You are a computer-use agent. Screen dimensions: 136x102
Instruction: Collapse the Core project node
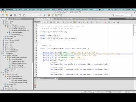coord(1,73)
